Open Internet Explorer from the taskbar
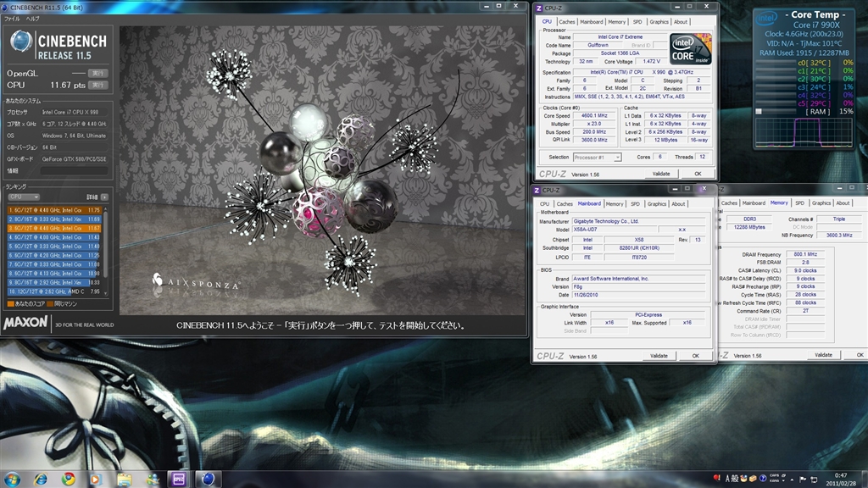 tap(40, 479)
